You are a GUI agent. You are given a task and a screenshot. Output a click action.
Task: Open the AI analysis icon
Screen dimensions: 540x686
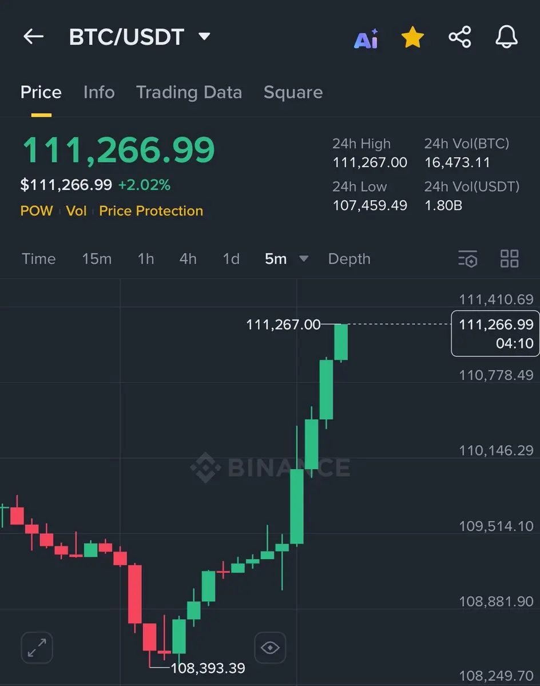[366, 38]
